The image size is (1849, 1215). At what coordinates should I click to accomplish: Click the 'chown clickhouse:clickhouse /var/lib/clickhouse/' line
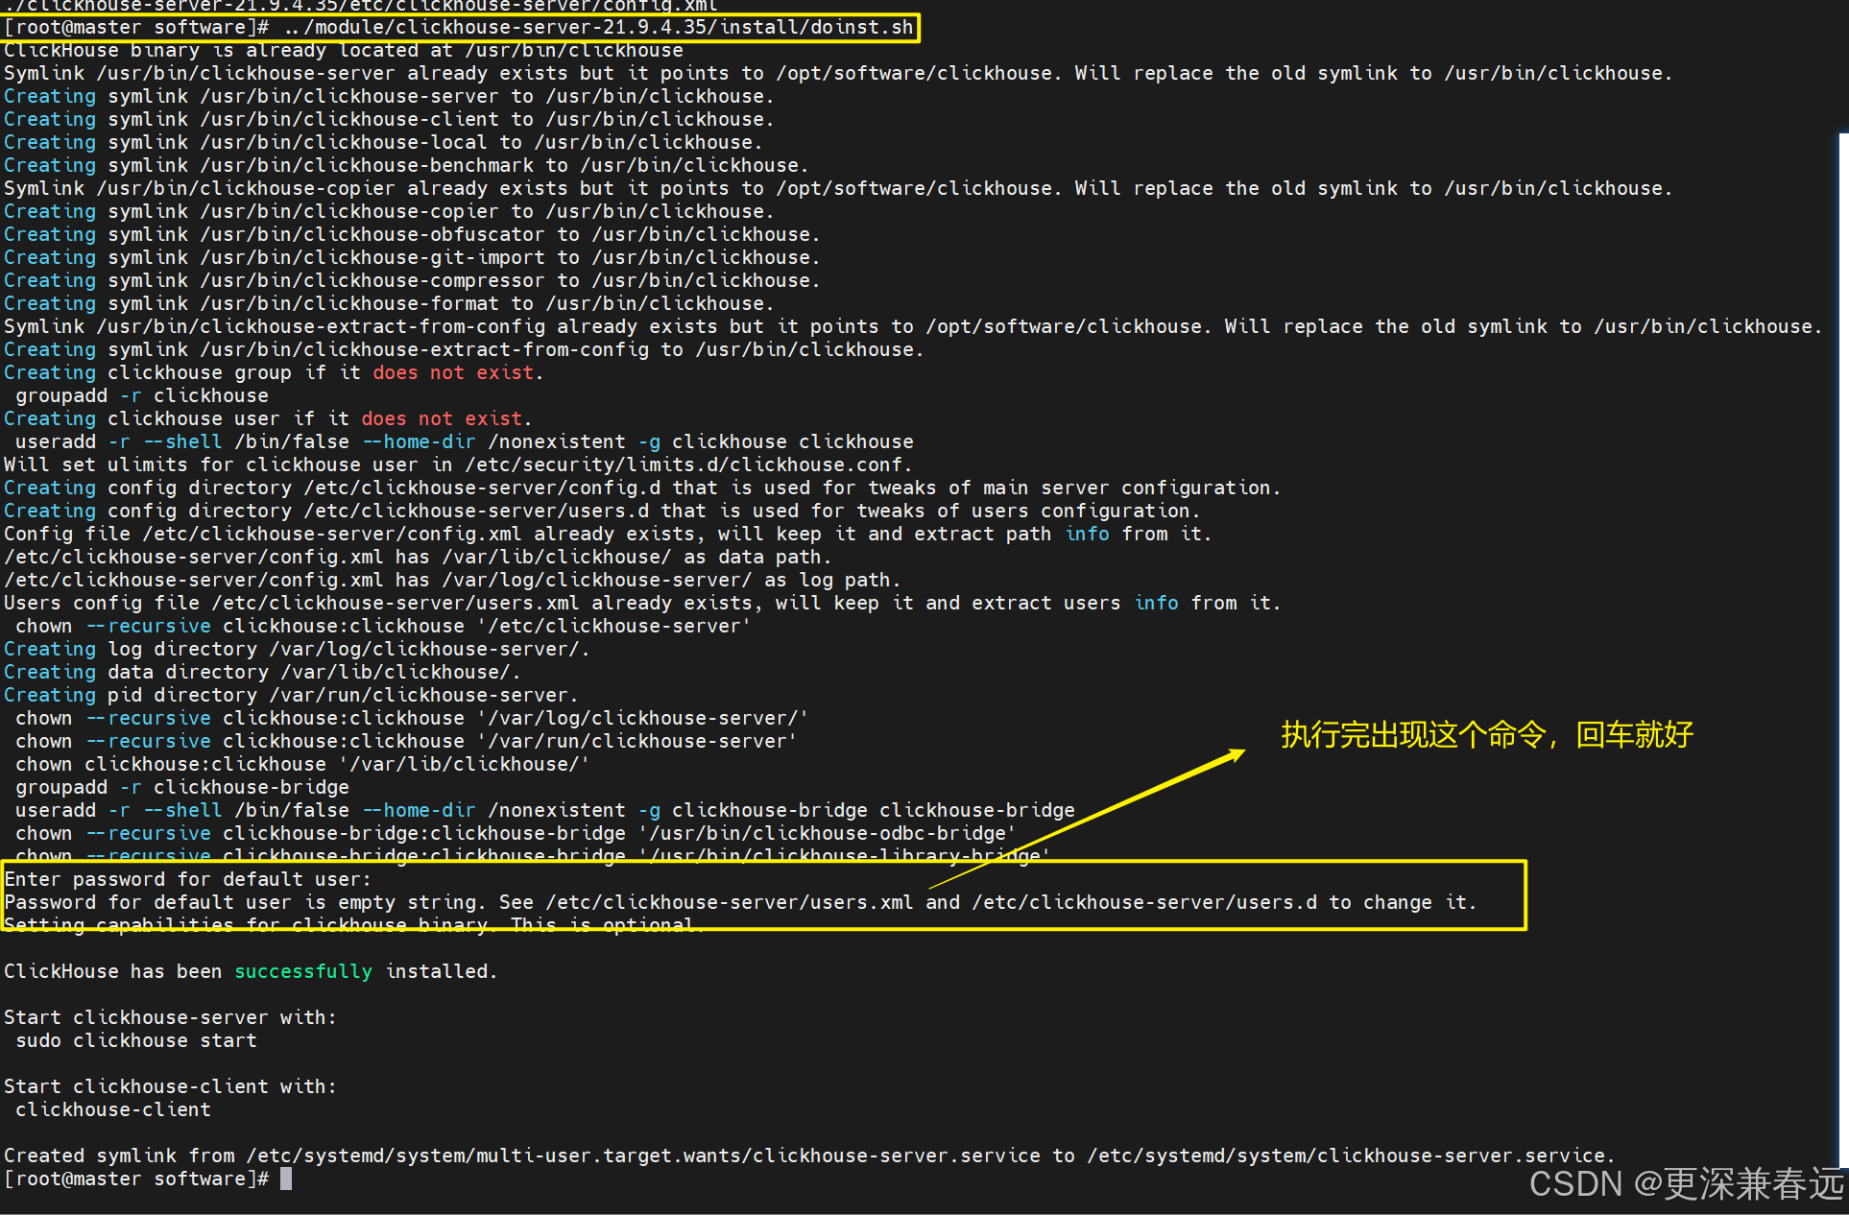click(x=302, y=764)
